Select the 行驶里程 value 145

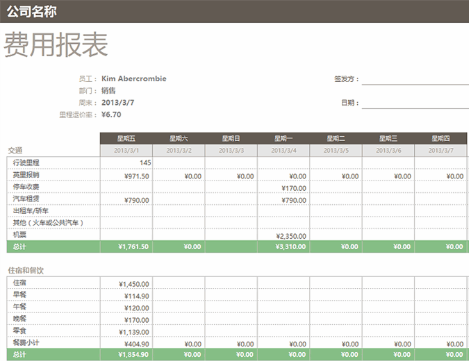click(x=126, y=163)
